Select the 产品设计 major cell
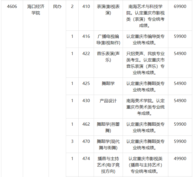Screen dimensions: 193x177 pos(108,101)
